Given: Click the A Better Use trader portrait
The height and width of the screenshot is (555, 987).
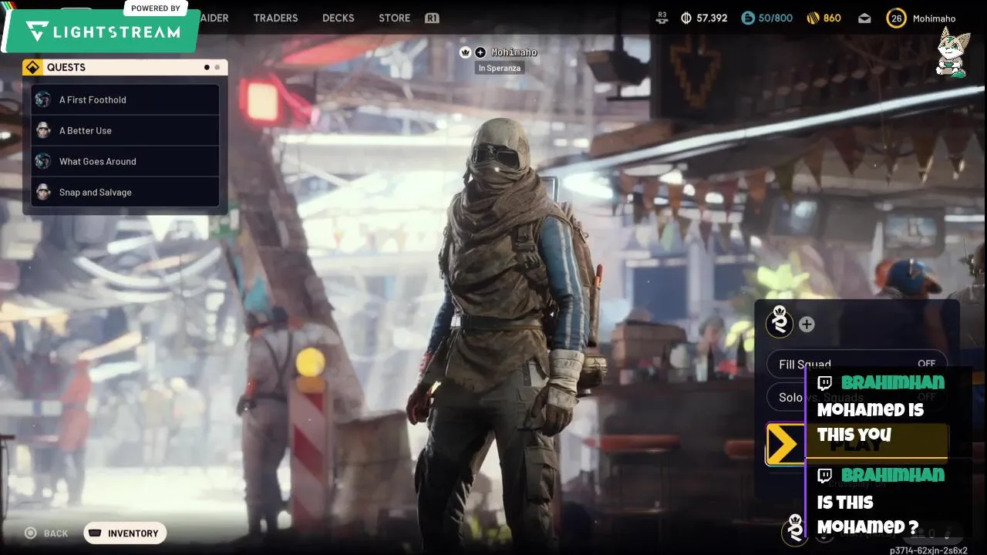Looking at the screenshot, I should (43, 130).
